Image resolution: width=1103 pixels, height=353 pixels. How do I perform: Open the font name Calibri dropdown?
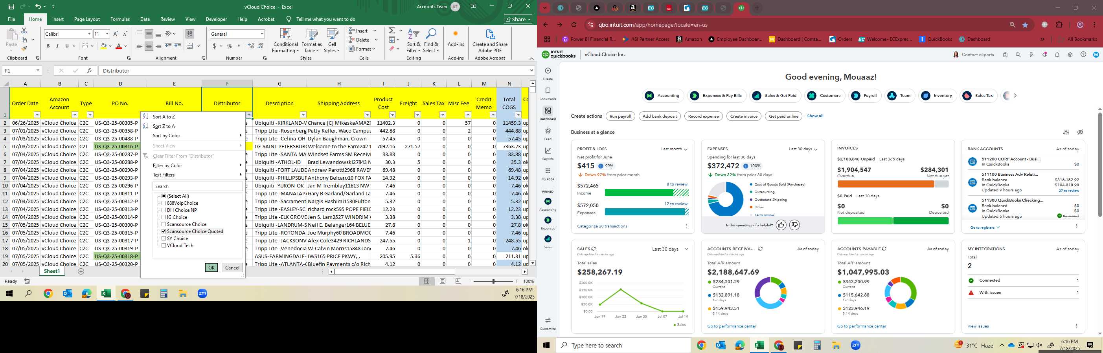point(89,34)
